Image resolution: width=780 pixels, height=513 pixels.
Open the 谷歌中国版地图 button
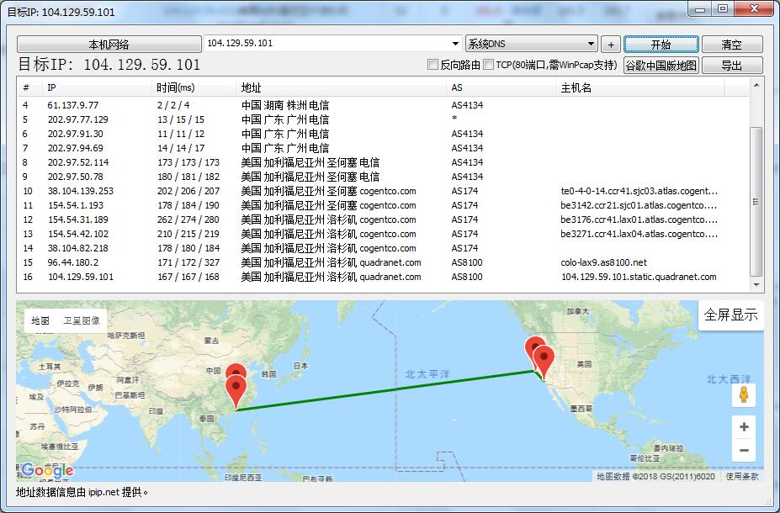pos(661,66)
